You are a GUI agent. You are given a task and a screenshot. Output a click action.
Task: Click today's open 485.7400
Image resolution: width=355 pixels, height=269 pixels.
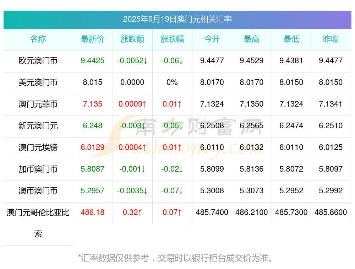pos(212,212)
